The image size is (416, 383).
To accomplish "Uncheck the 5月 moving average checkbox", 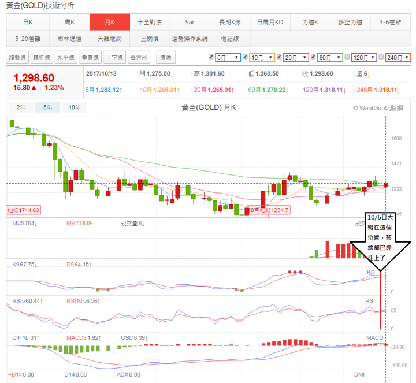I will click(x=211, y=57).
